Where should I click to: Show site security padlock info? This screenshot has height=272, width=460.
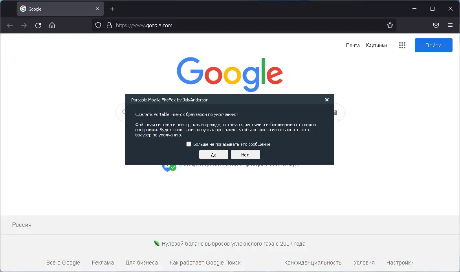[109, 26]
